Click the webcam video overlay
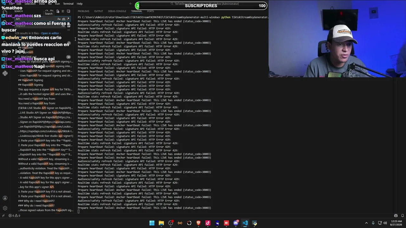The image size is (406, 228). point(337,39)
